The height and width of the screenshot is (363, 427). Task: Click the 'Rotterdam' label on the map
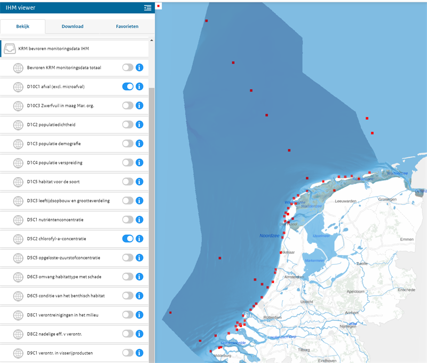pos(272,318)
